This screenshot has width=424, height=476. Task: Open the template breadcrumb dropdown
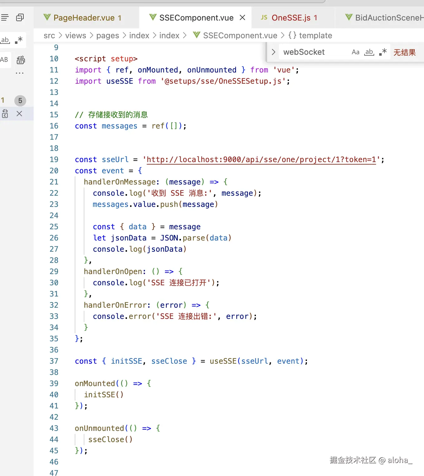tap(310, 35)
